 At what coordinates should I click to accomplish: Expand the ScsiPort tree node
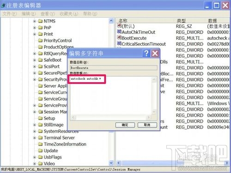(35, 66)
